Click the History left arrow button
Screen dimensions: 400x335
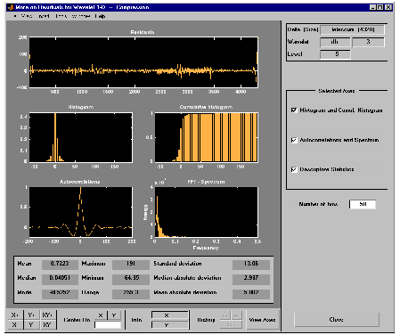pyautogui.click(x=225, y=315)
